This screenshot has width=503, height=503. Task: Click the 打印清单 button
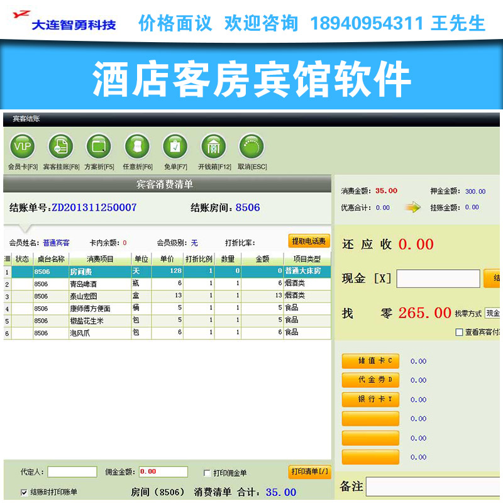coord(310,472)
